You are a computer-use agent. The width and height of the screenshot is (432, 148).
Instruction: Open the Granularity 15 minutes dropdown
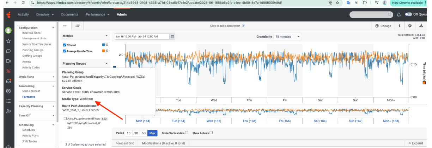point(287,37)
